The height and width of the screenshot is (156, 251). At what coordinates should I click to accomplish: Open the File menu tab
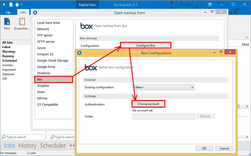pyautogui.click(x=8, y=12)
